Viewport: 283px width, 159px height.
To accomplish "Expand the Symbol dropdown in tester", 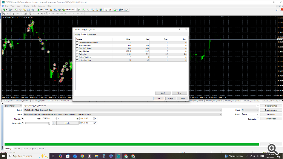I will pyautogui.click(x=220, y=110).
